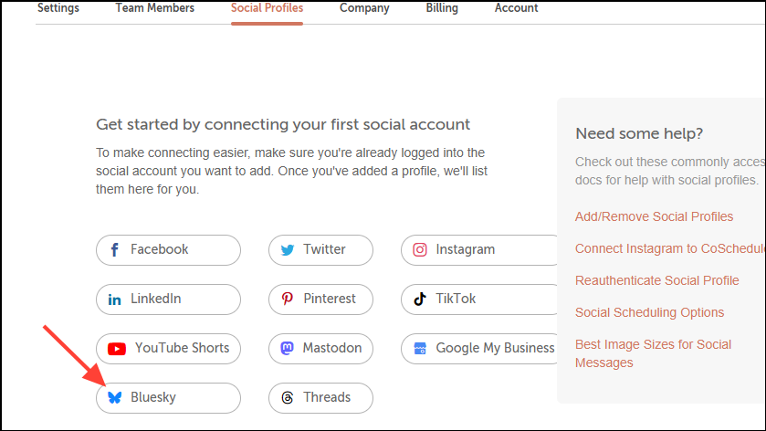Viewport: 766px width, 431px height.
Task: Add a Mastodon profile
Action: (x=320, y=349)
